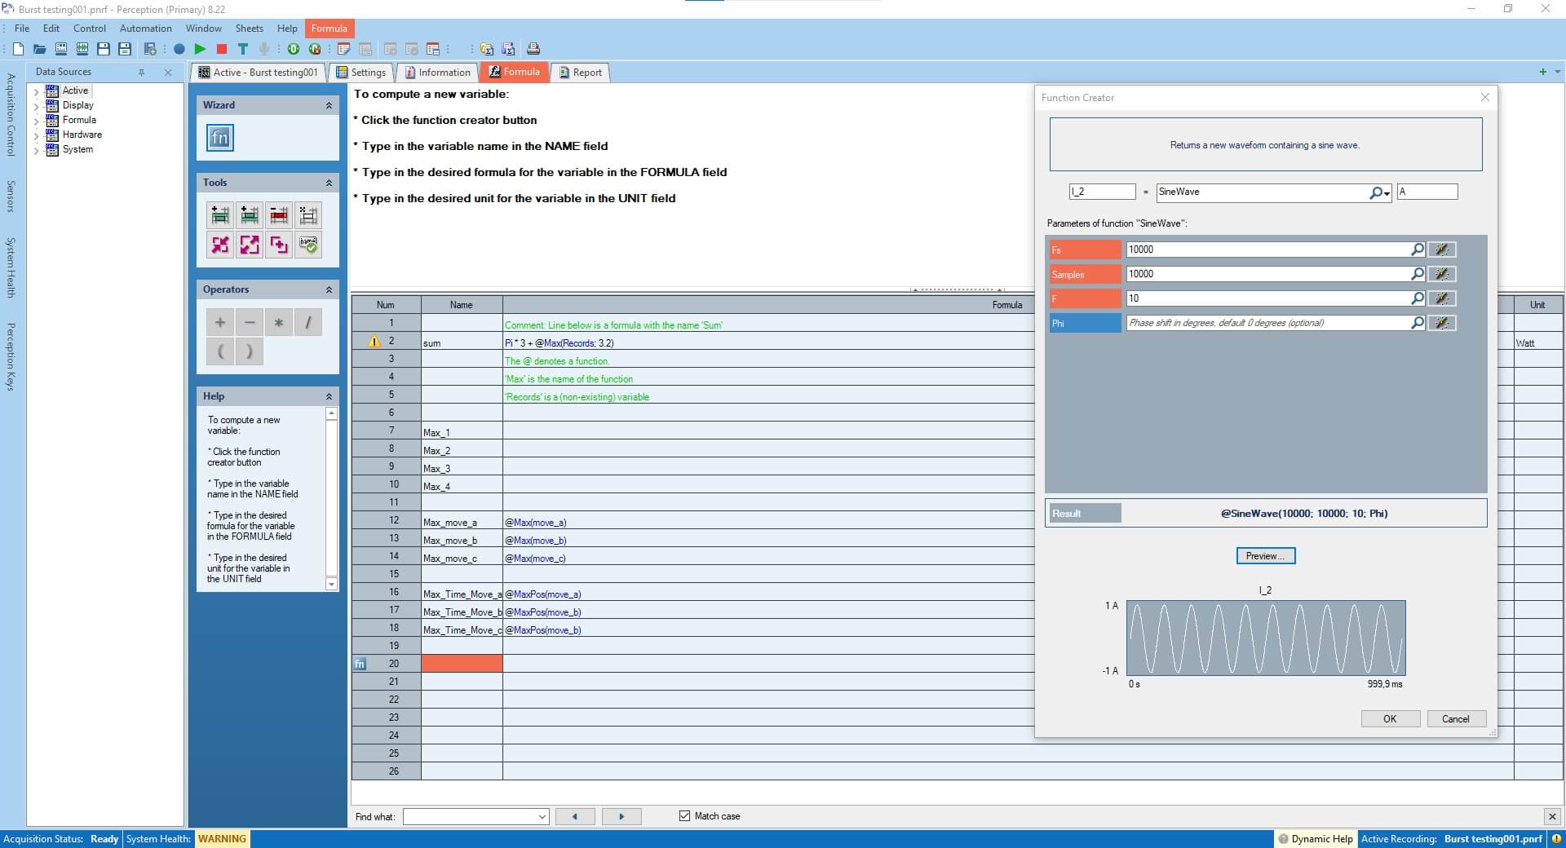
Task: Click the validate name check tool icon
Action: point(308,245)
